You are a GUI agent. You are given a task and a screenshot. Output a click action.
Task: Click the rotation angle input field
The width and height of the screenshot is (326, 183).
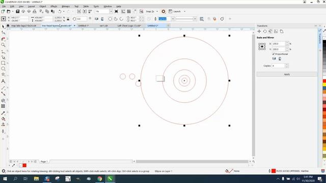point(81,19)
